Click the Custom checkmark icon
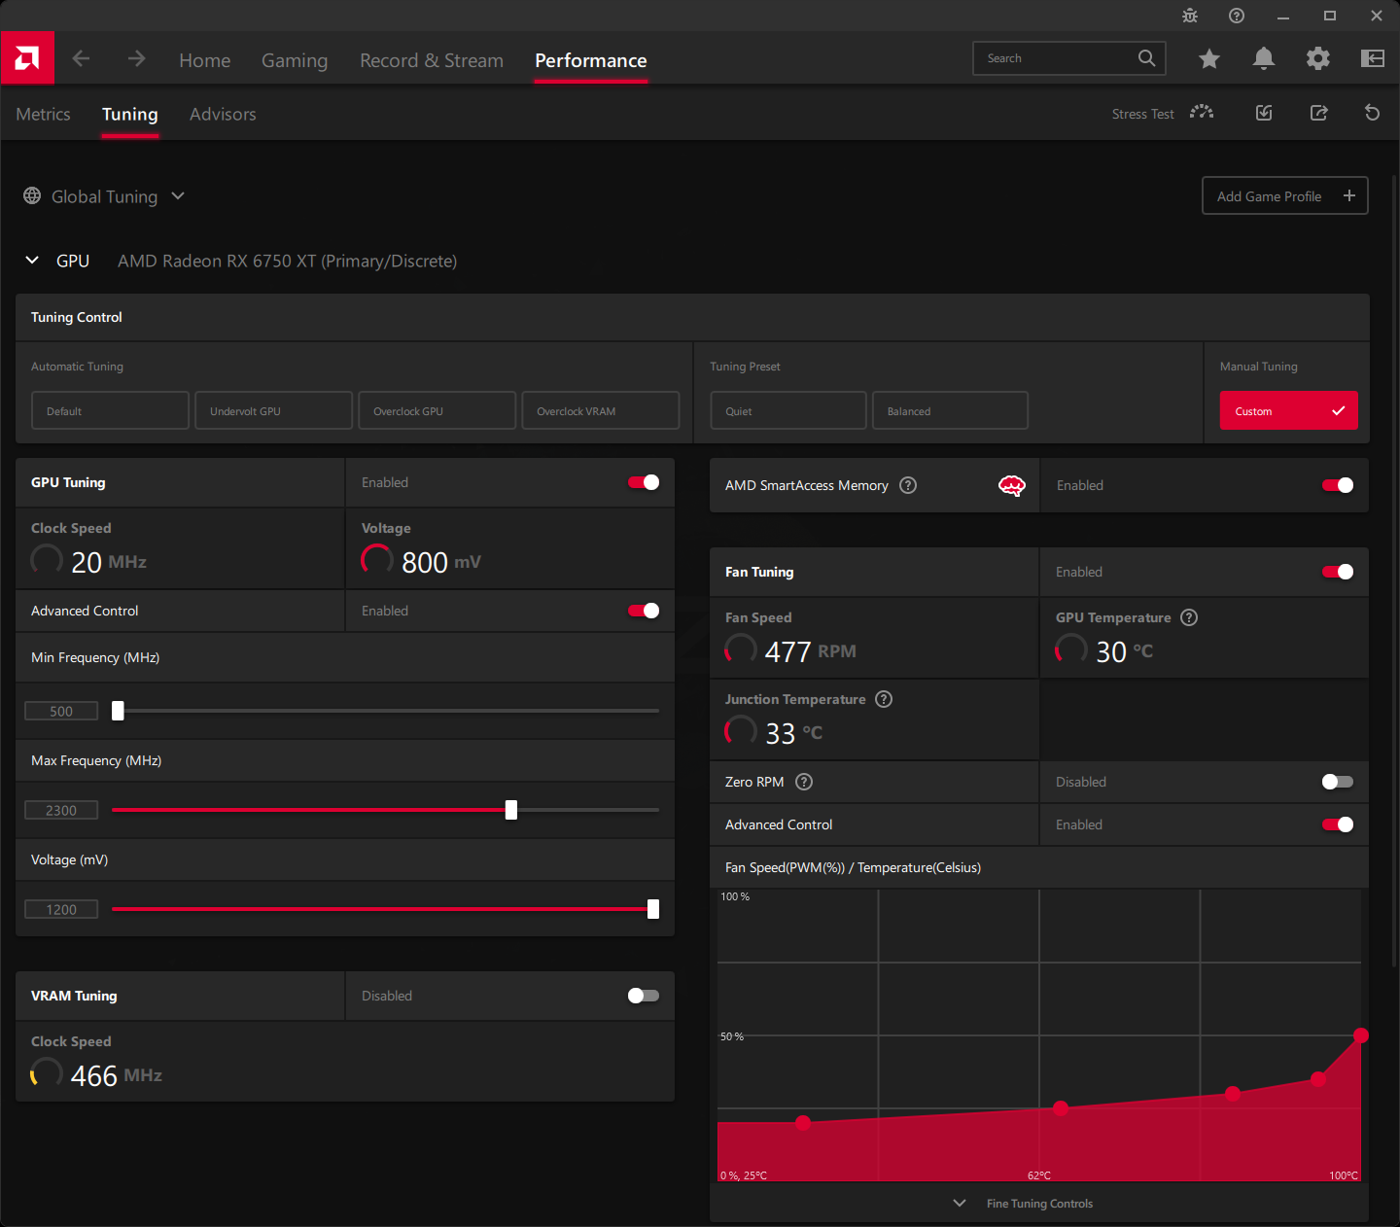Image resolution: width=1400 pixels, height=1227 pixels. point(1339,410)
